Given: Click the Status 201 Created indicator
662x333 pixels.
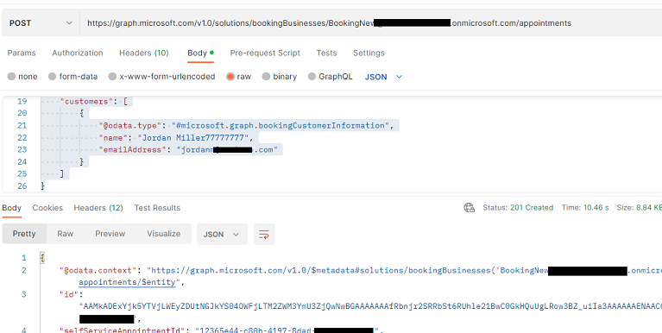Looking at the screenshot, I should pyautogui.click(x=518, y=208).
